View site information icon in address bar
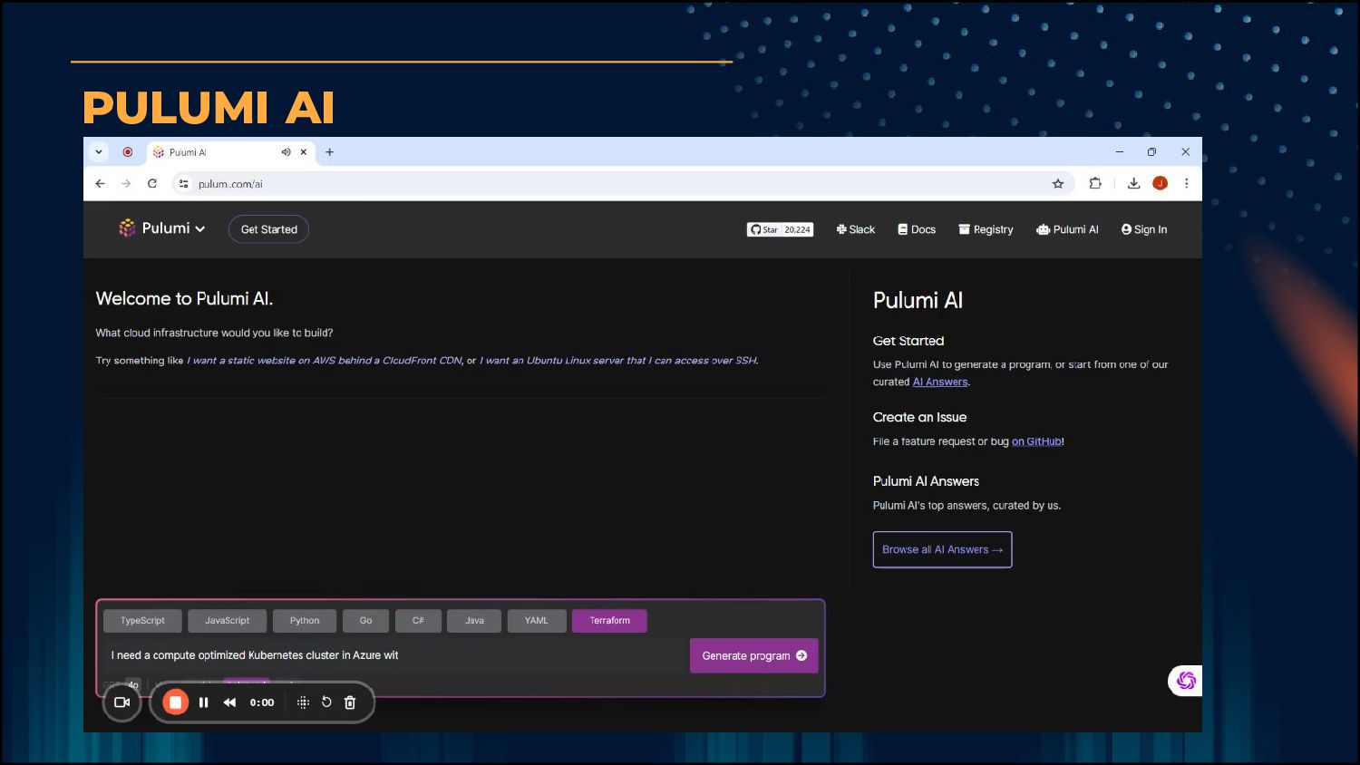 pos(183,184)
